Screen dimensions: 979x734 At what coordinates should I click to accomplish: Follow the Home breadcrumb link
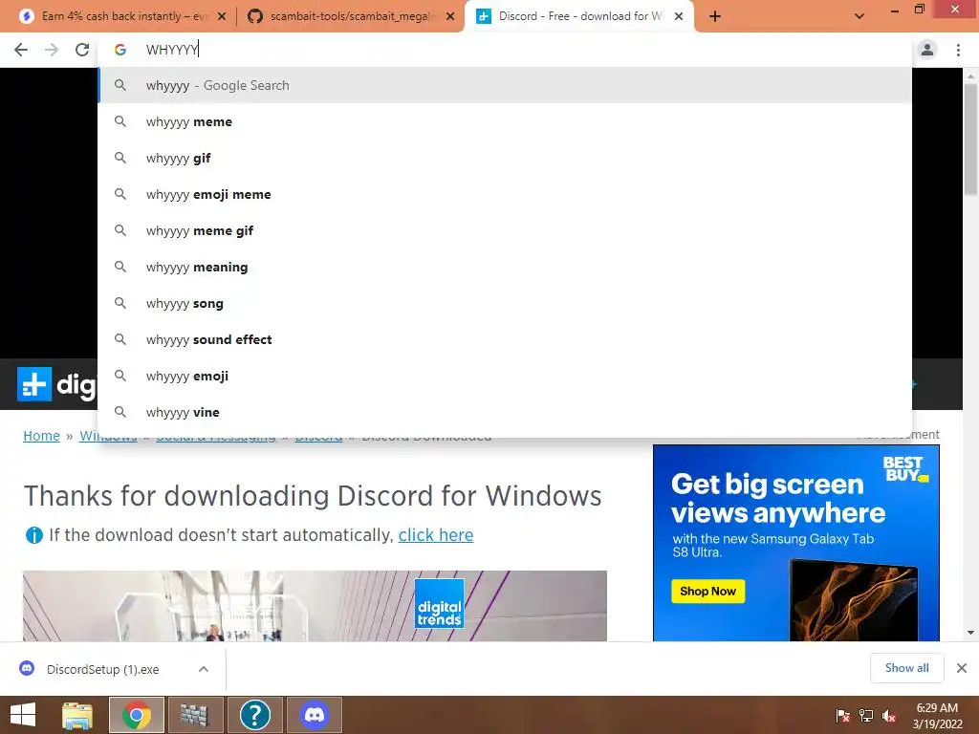(41, 436)
